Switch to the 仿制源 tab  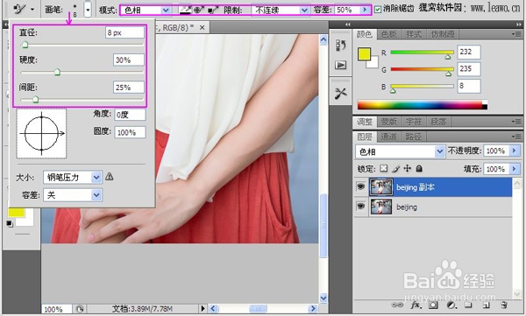coord(443,34)
